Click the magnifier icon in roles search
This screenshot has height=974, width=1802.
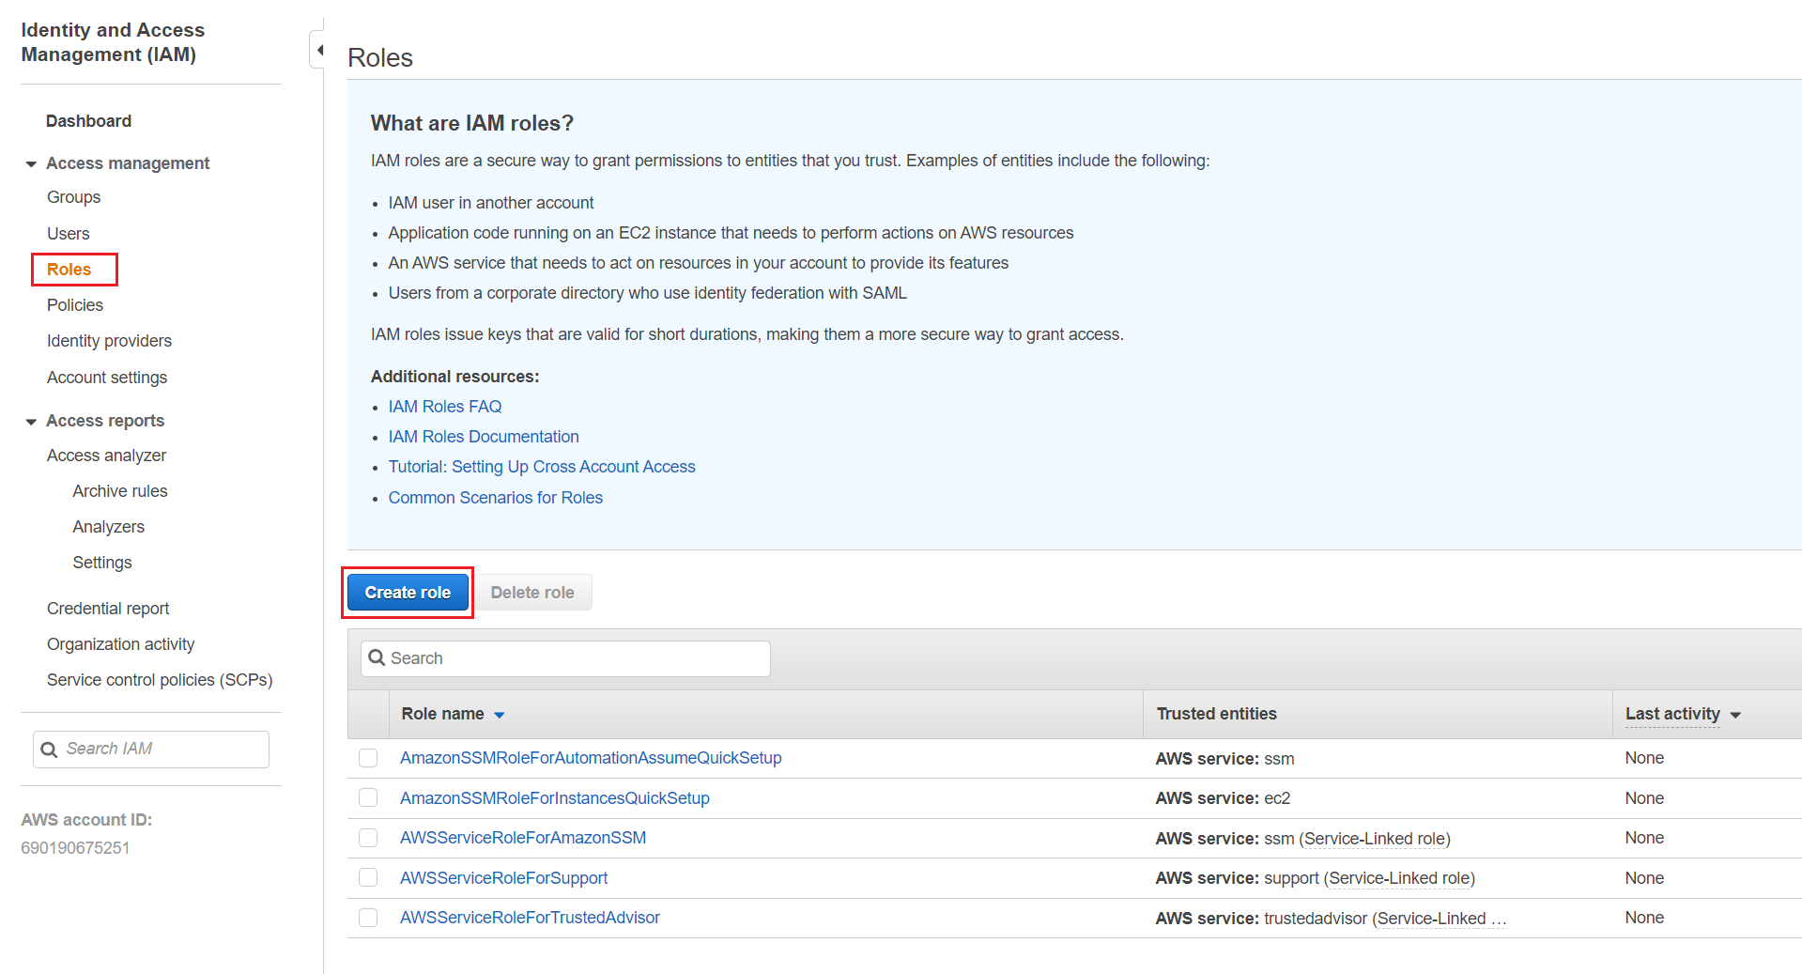(x=377, y=658)
